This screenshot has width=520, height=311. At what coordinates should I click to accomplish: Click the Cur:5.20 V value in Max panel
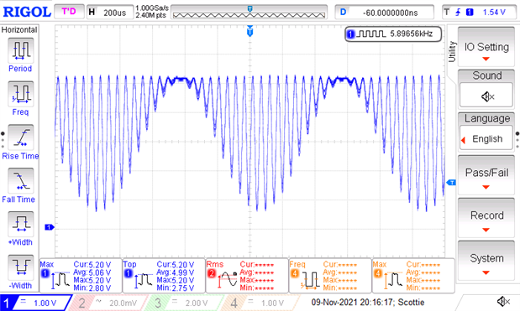point(92,265)
